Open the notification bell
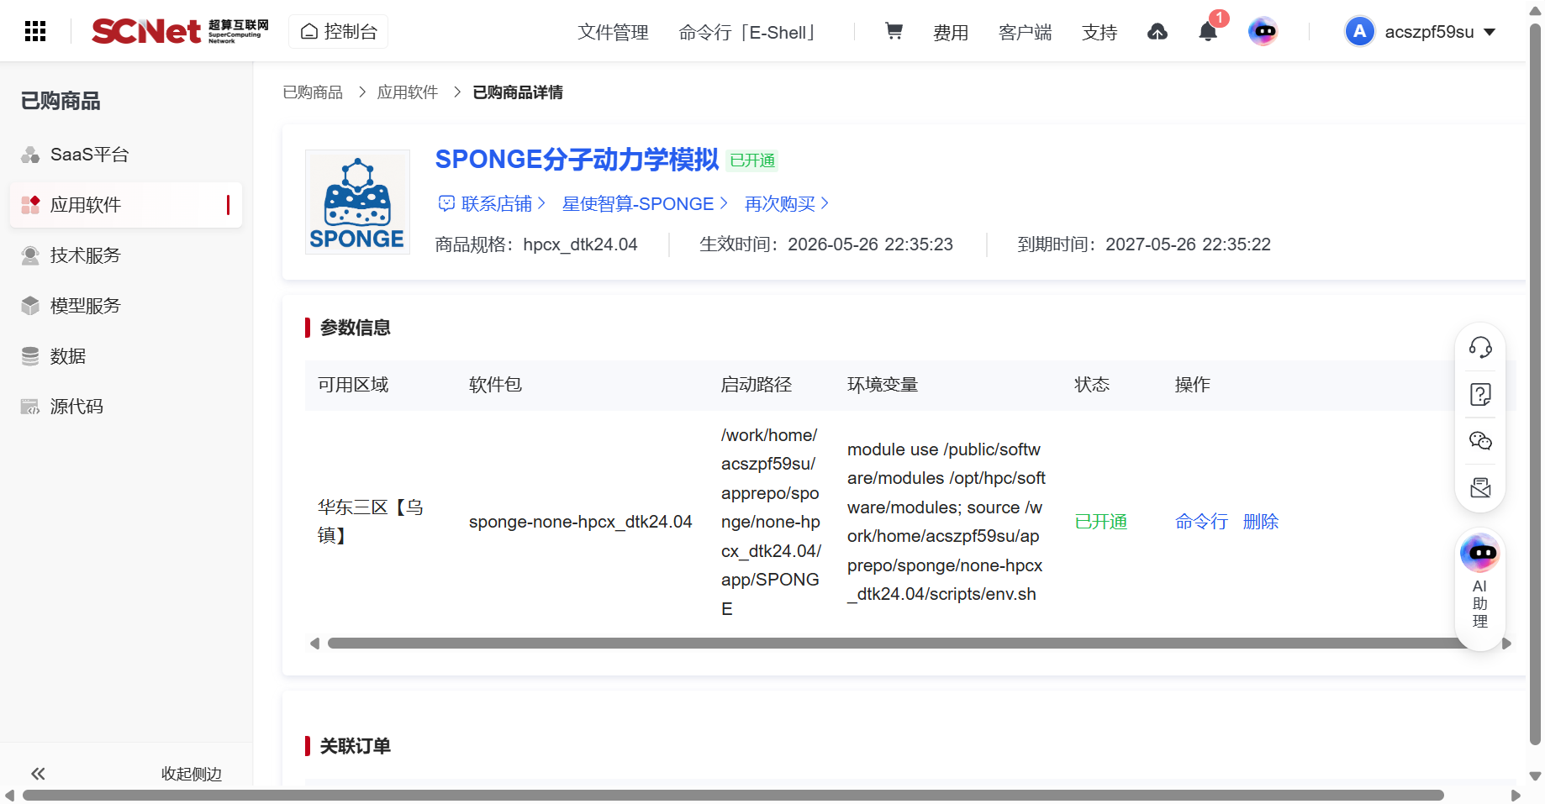1545x804 pixels. (x=1208, y=32)
